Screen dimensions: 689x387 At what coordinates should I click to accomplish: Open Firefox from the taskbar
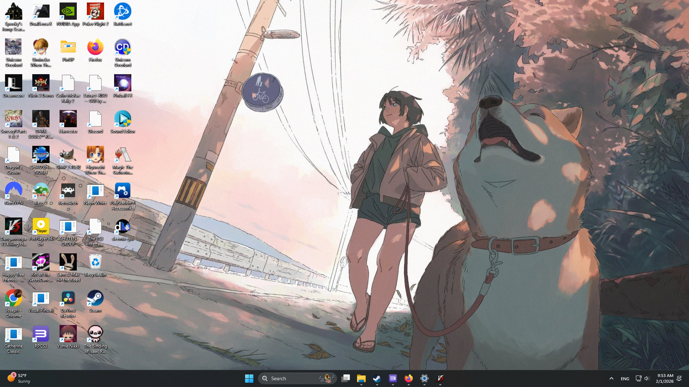tap(408, 378)
